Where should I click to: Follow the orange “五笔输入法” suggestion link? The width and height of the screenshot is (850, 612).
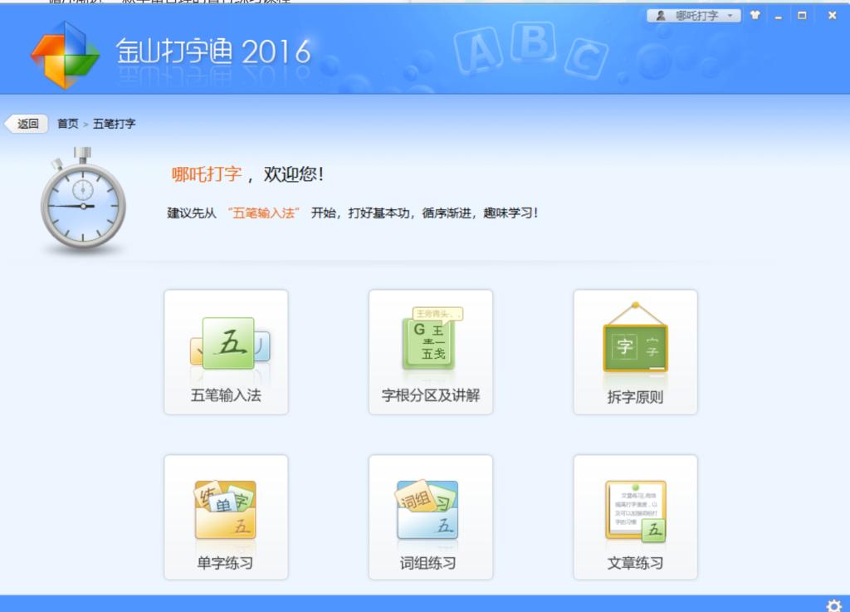click(x=264, y=213)
